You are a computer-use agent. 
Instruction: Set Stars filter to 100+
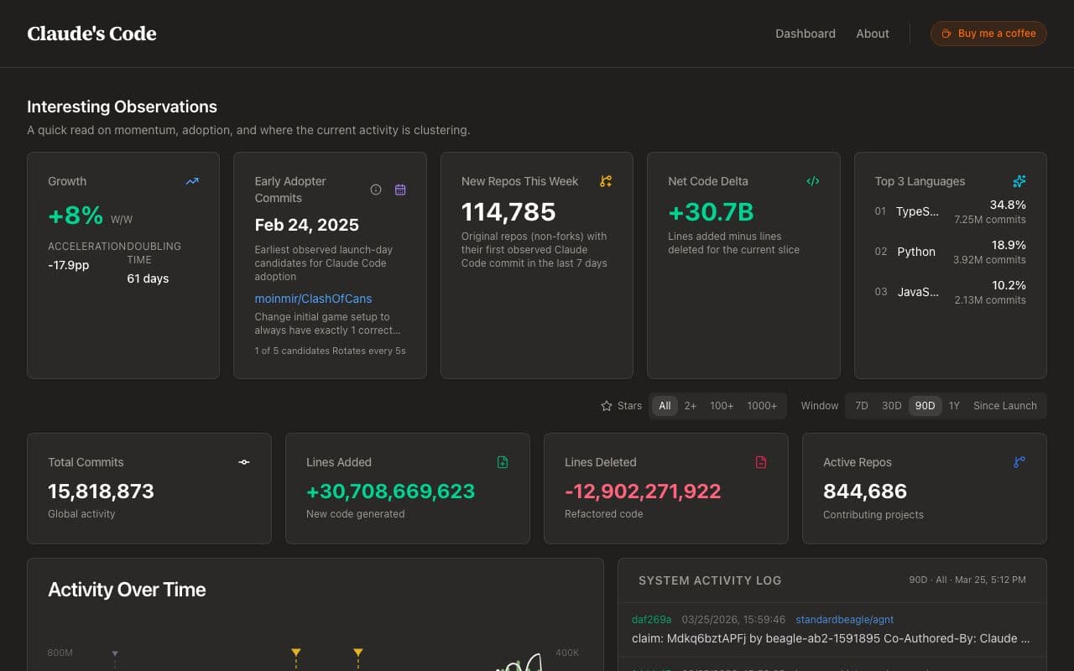point(722,406)
